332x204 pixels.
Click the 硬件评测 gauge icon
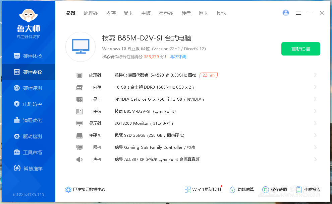(x=17, y=88)
